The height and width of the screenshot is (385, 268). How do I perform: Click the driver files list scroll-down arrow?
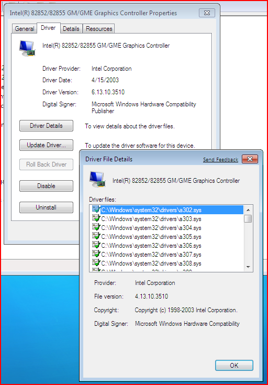point(248,267)
